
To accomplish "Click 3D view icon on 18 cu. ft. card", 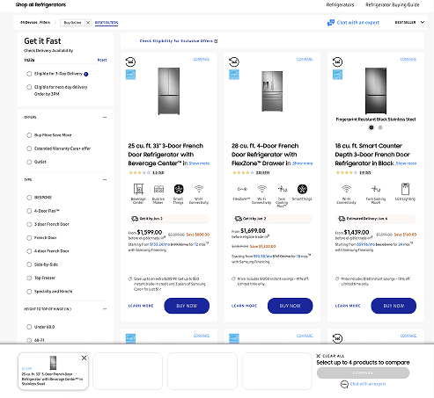I will coord(337,62).
